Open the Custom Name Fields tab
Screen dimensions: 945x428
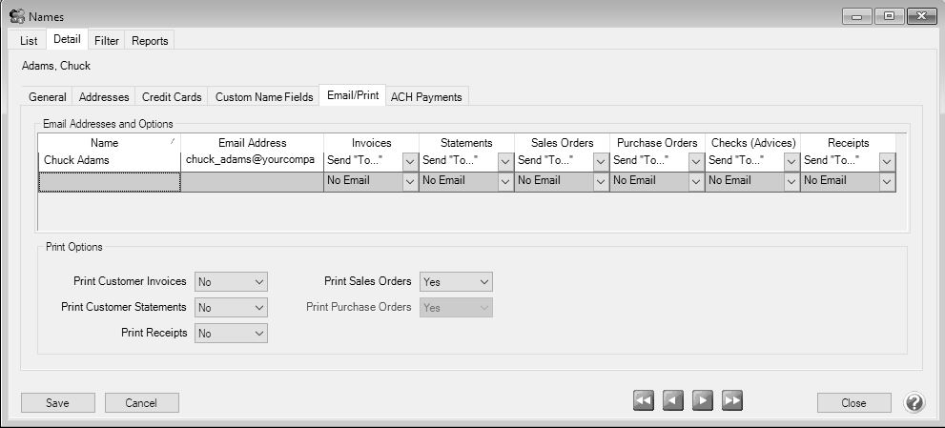pos(264,97)
